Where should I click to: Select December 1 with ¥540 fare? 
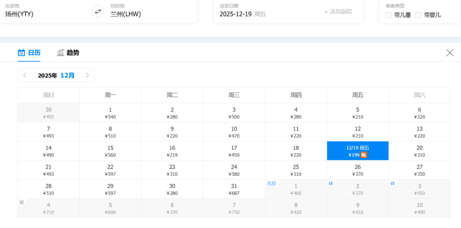110,113
